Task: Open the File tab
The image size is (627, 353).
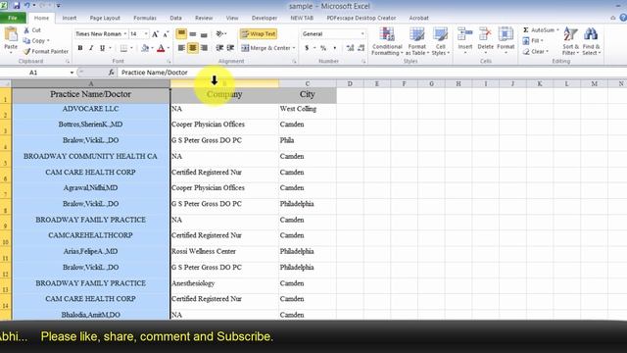Action: pyautogui.click(x=13, y=18)
